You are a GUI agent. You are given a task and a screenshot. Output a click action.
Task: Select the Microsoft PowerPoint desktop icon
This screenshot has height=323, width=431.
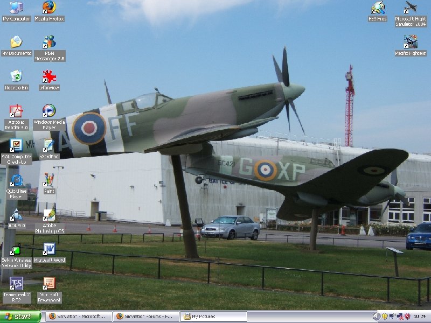[x=49, y=284]
